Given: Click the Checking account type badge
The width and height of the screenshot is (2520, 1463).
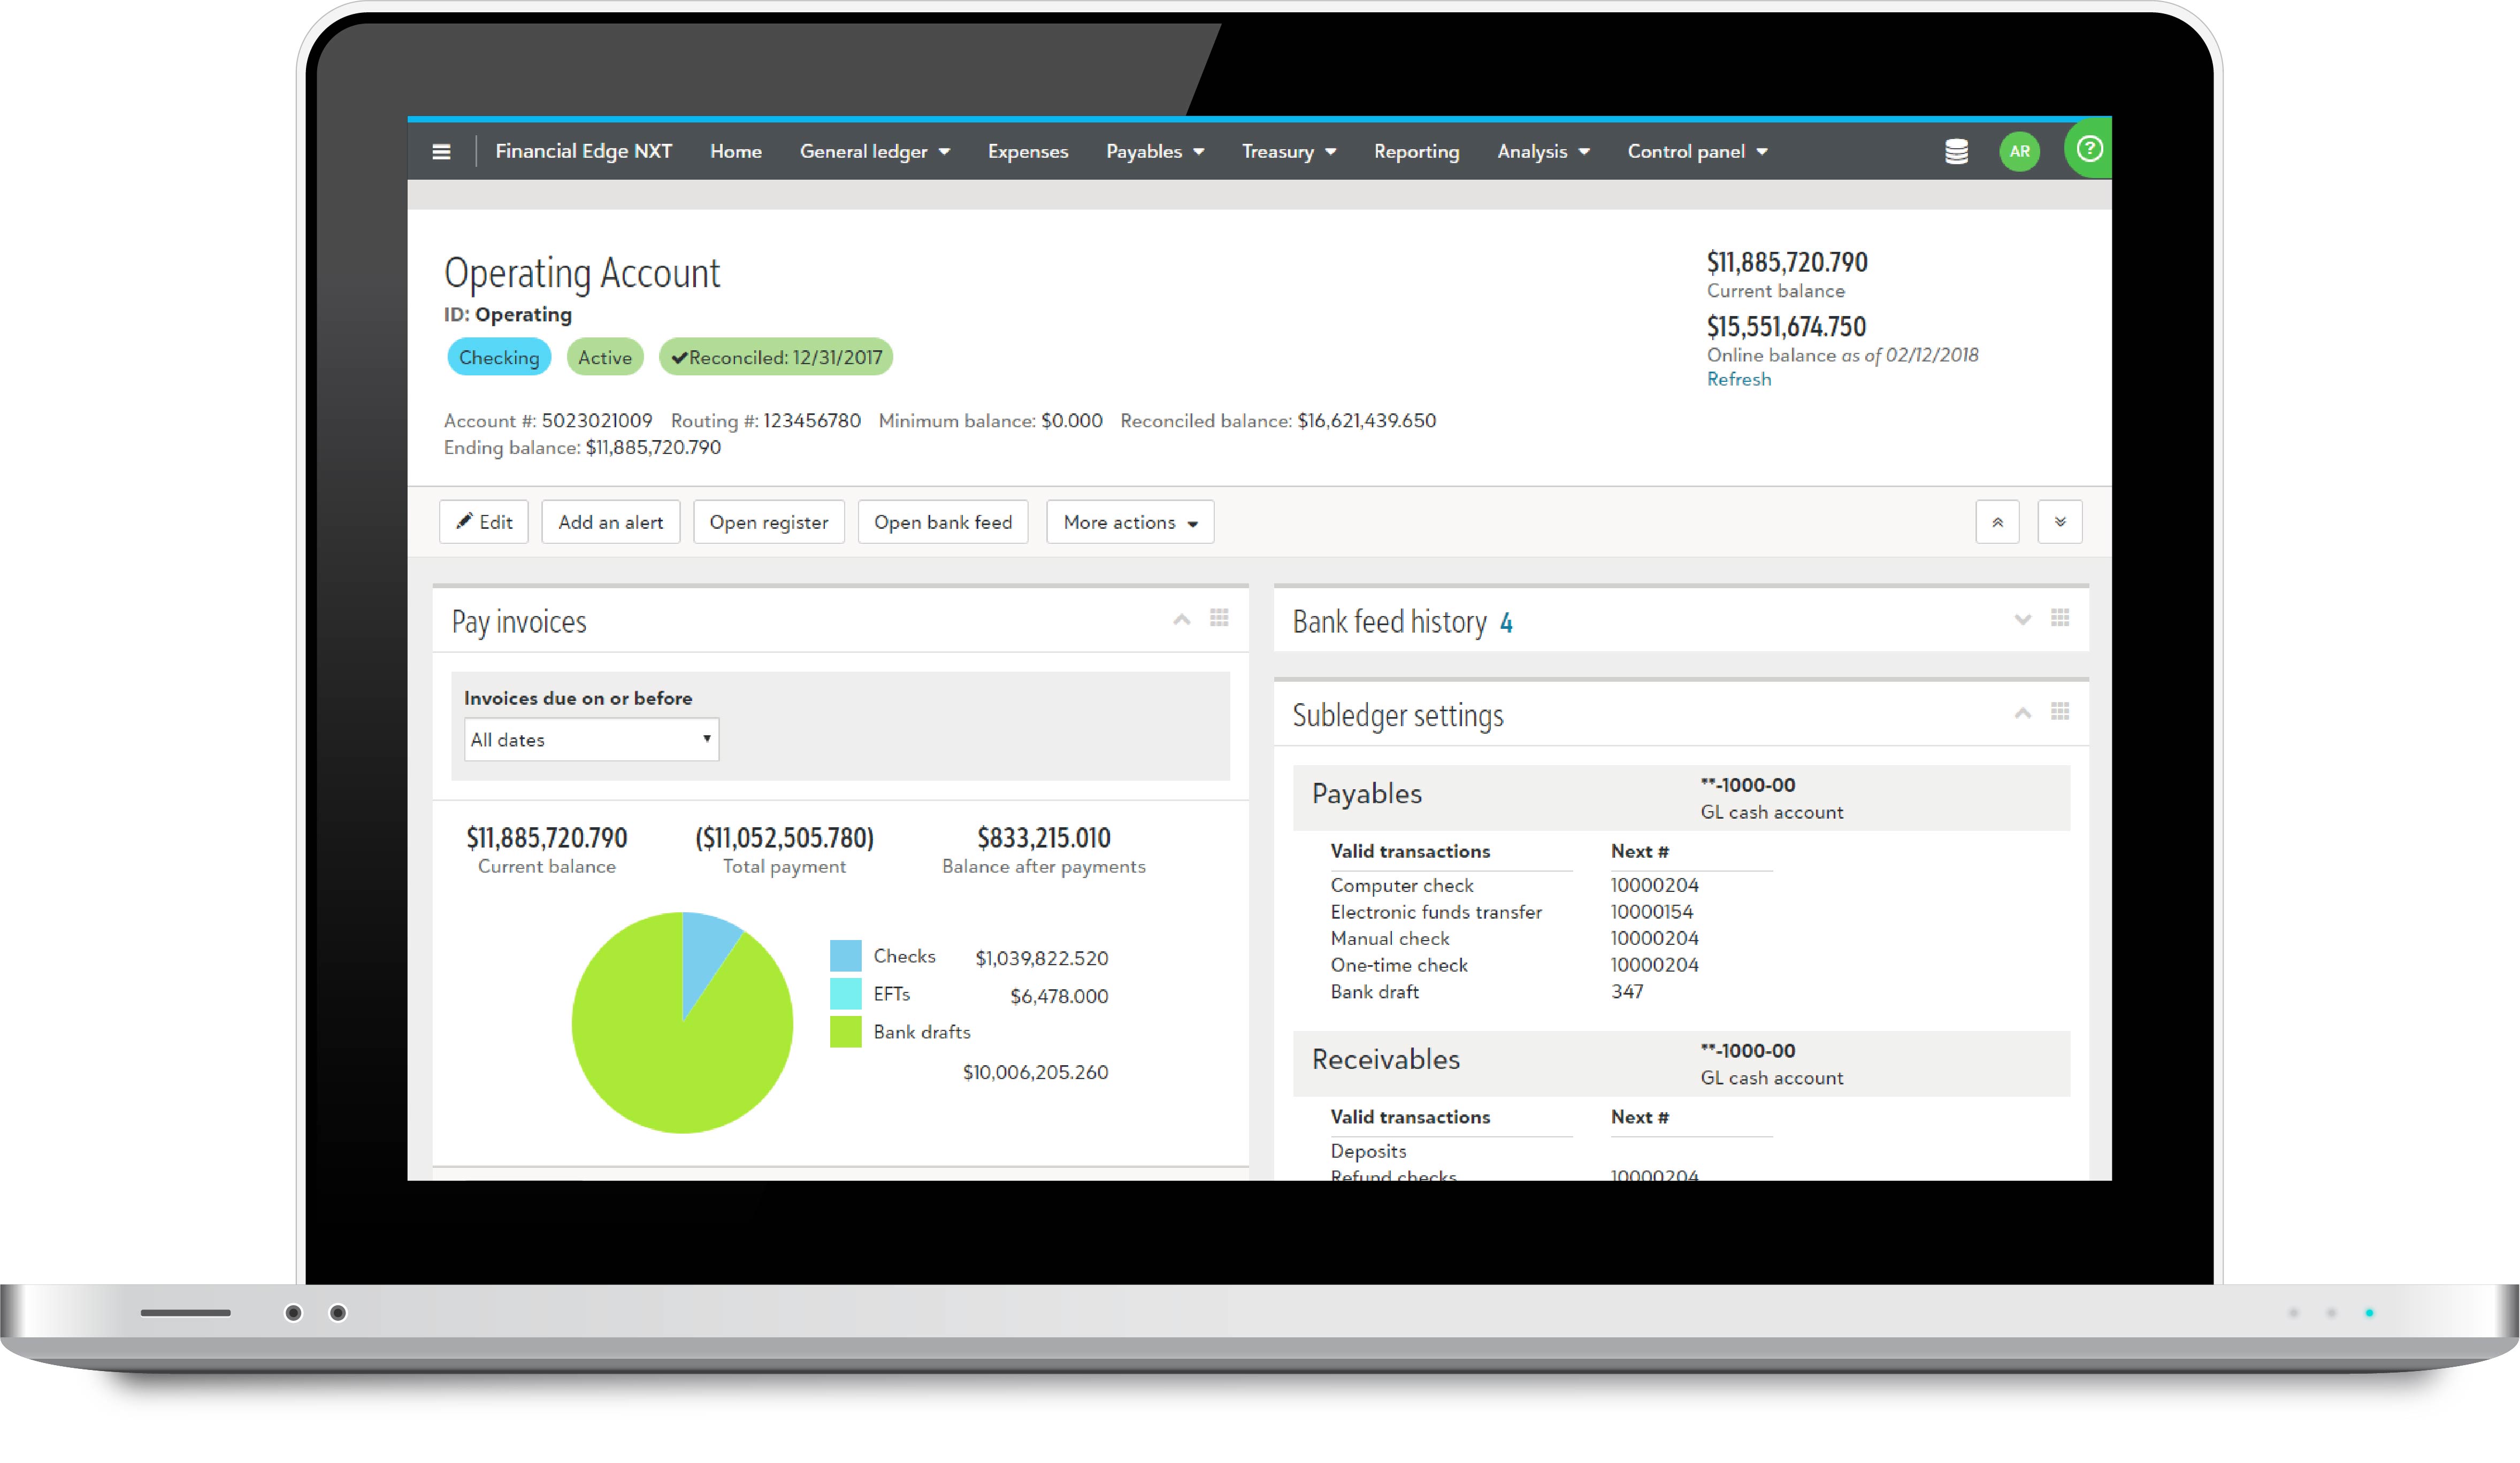Looking at the screenshot, I should [499, 357].
